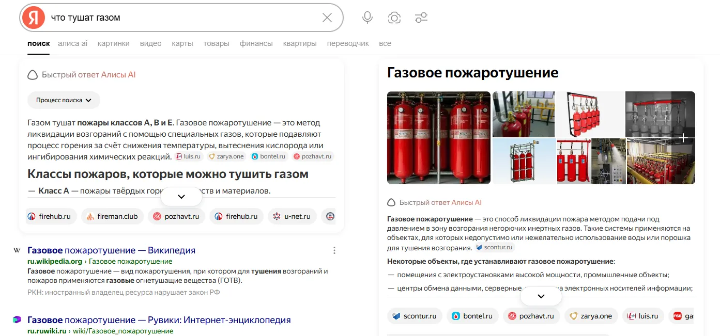Open the bontel.ru bottom chip in right panel
Viewport: 720px width, 336px height.
tap(472, 316)
